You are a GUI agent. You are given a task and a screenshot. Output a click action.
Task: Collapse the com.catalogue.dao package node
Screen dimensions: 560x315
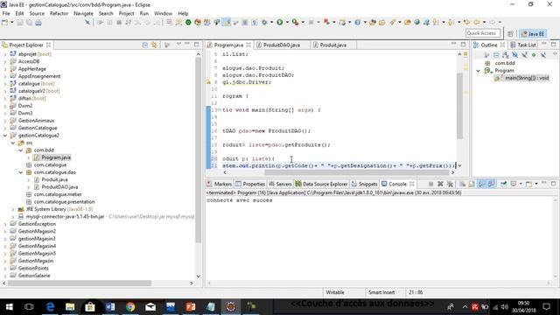point(21,172)
